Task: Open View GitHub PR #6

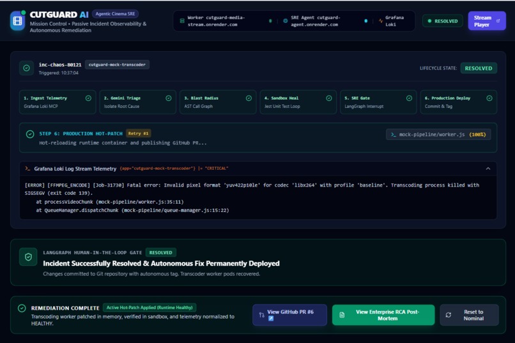Action: pyautogui.click(x=289, y=315)
